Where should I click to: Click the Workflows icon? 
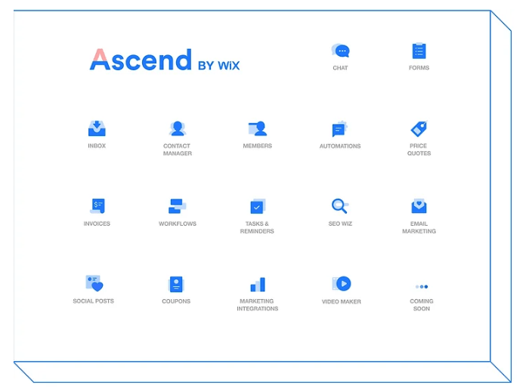coord(177,206)
